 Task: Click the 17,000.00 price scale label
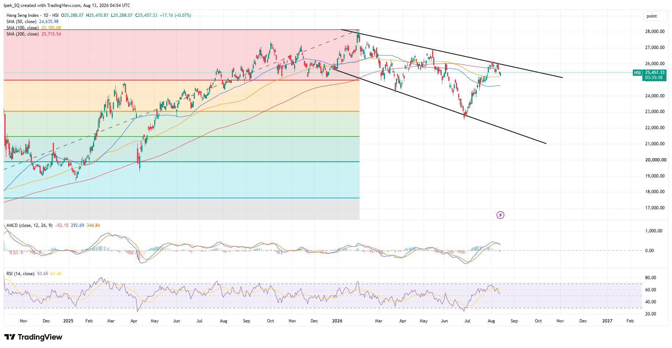(655, 208)
